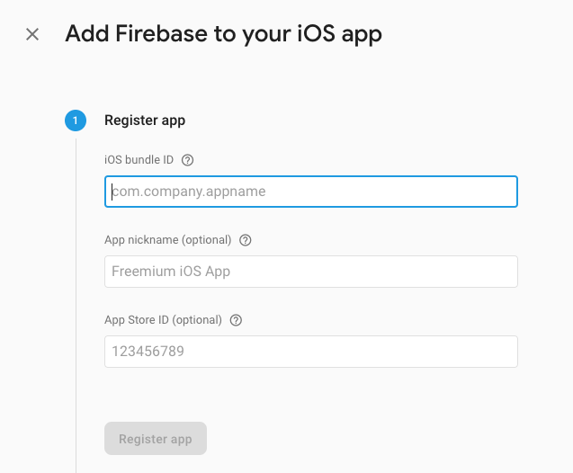This screenshot has width=573, height=473.
Task: Click the Freemium iOS App placeholder text
Action: 172,272
